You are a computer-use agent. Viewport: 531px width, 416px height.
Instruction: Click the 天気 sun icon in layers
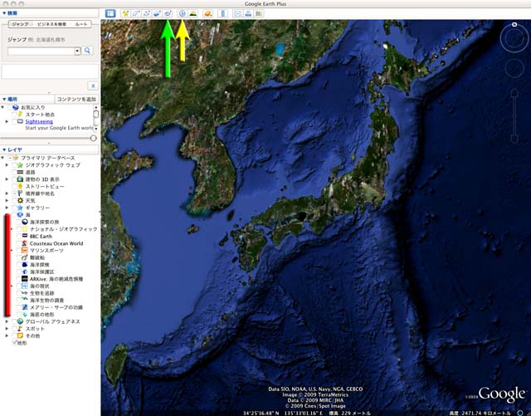[20, 200]
